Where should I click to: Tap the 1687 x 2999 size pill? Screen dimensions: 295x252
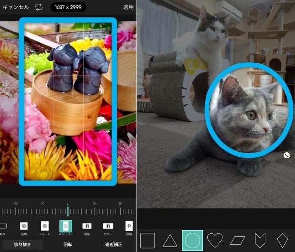(68, 7)
